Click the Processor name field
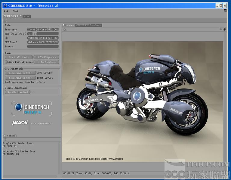This screenshot has height=180, width=231. pos(43,29)
